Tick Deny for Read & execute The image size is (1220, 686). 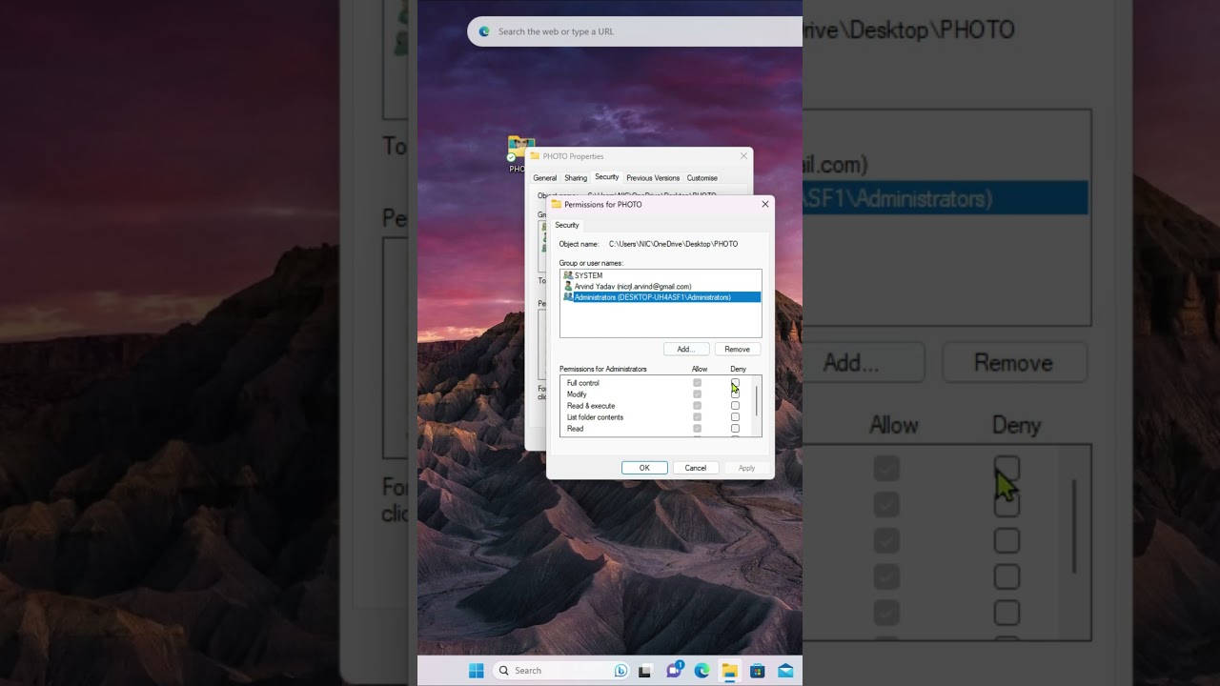735,406
